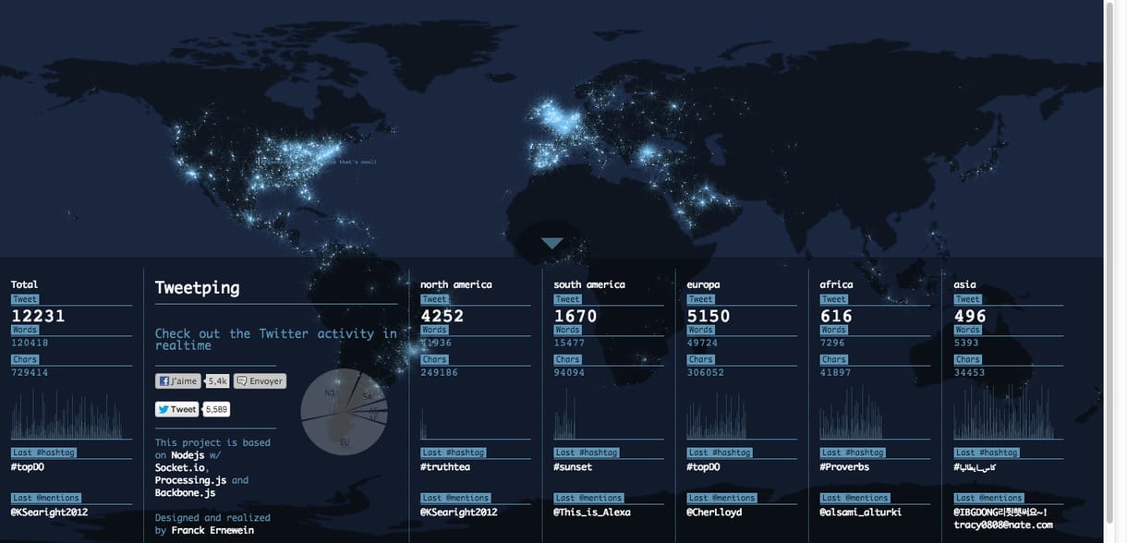This screenshot has width=1127, height=543.
Task: Collapse the stats panel with the down arrow
Action: pyautogui.click(x=552, y=243)
